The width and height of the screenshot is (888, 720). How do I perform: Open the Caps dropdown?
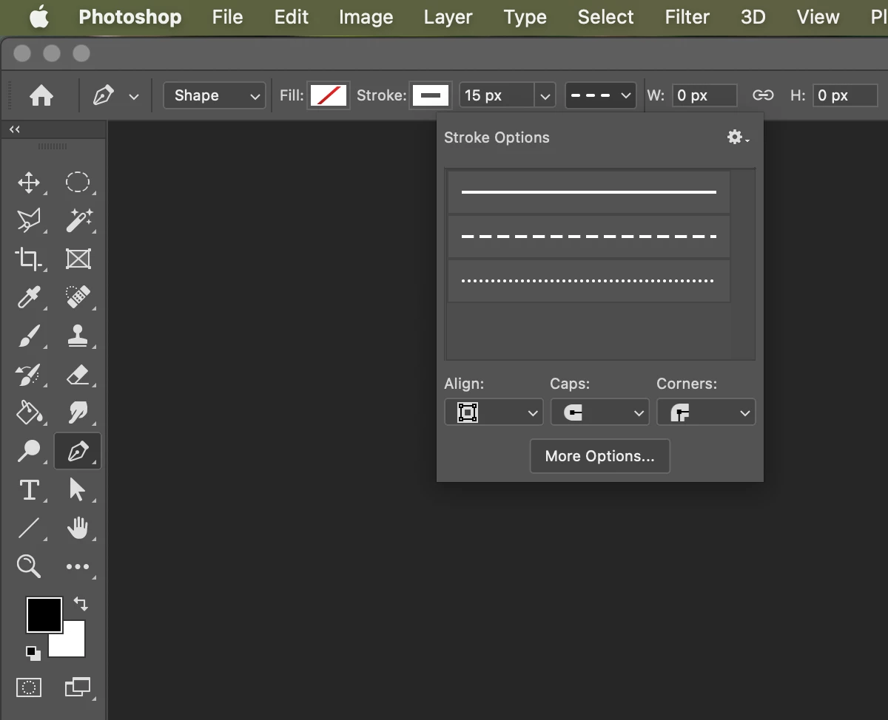[599, 412]
